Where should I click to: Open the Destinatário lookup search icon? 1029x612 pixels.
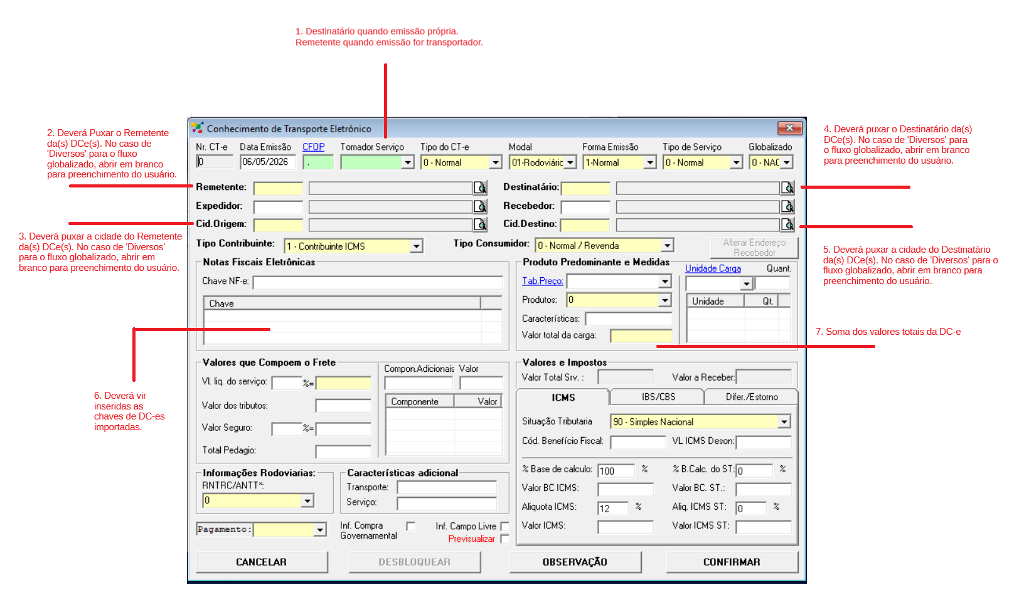coord(787,187)
